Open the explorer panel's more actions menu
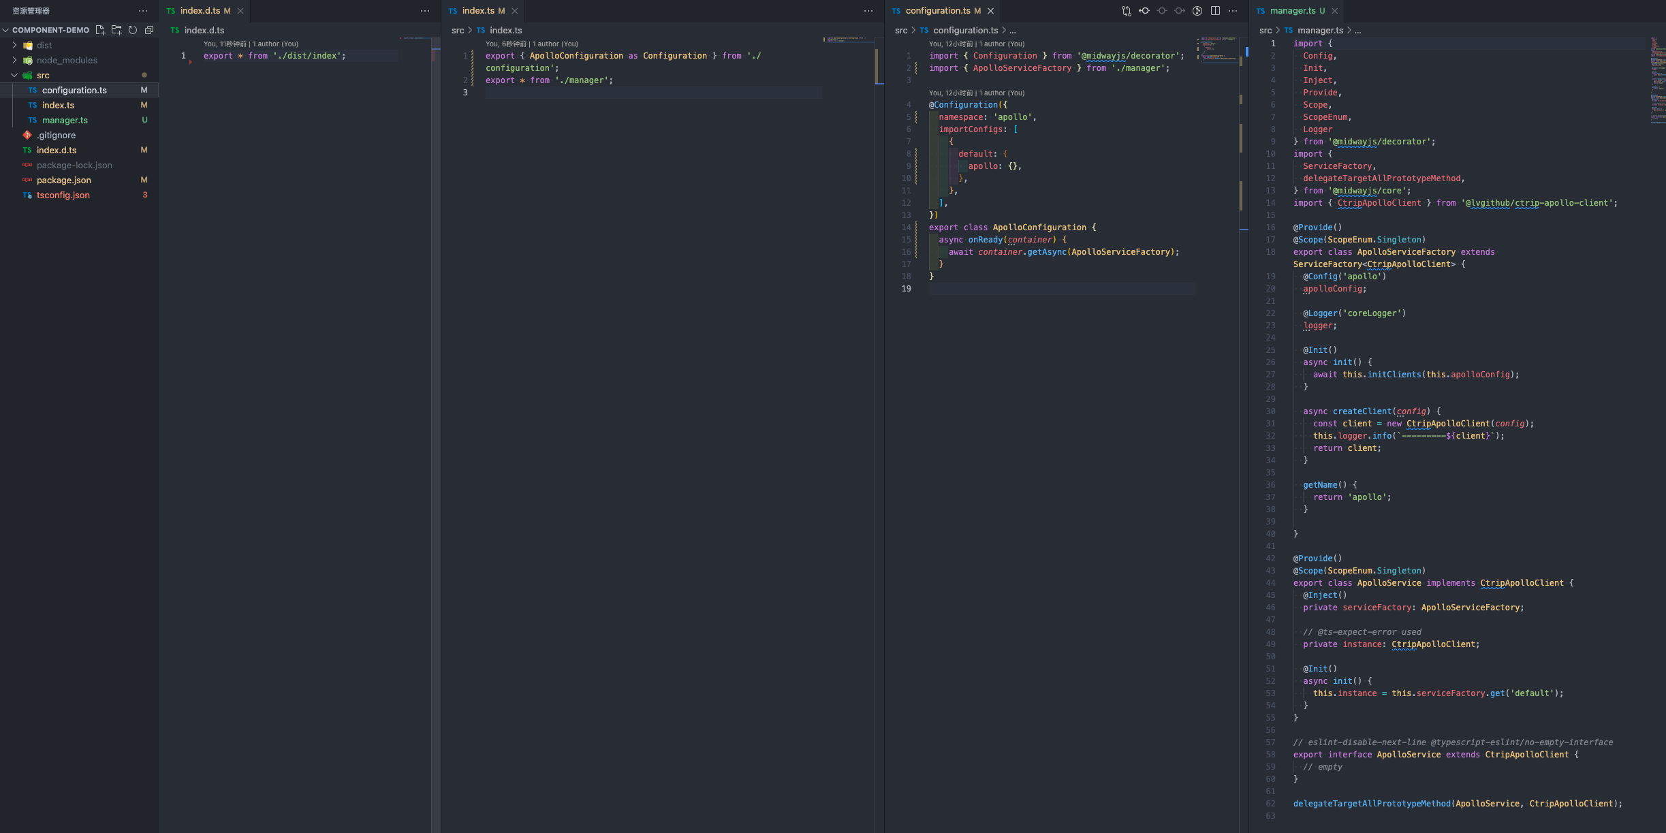This screenshot has width=1666, height=833. (143, 11)
